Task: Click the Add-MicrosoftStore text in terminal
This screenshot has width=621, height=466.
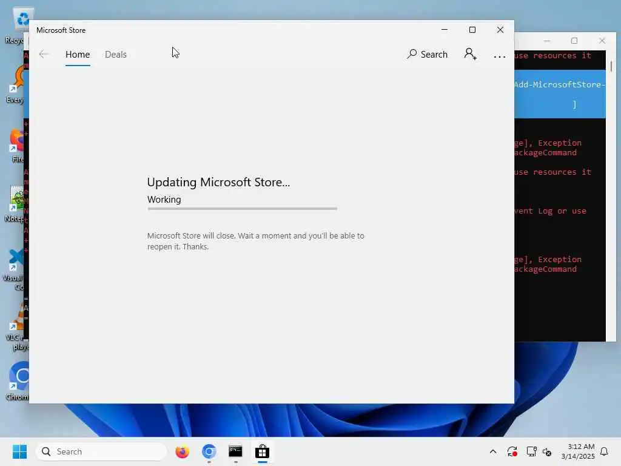Action: [x=559, y=84]
